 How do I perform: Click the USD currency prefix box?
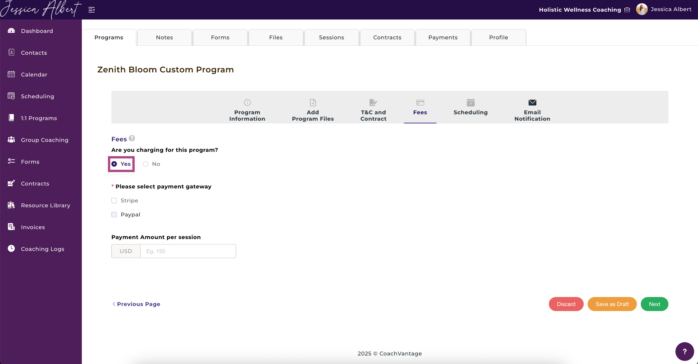126,251
